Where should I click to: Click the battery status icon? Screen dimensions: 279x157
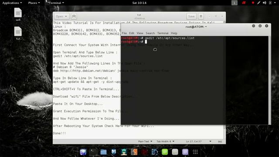(270, 3)
